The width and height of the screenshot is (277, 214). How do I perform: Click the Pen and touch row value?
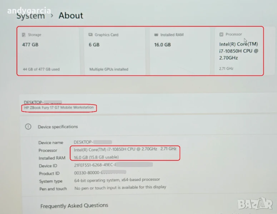[x=120, y=187]
